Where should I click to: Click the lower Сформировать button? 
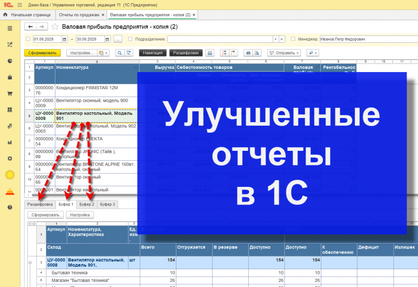click(45, 214)
